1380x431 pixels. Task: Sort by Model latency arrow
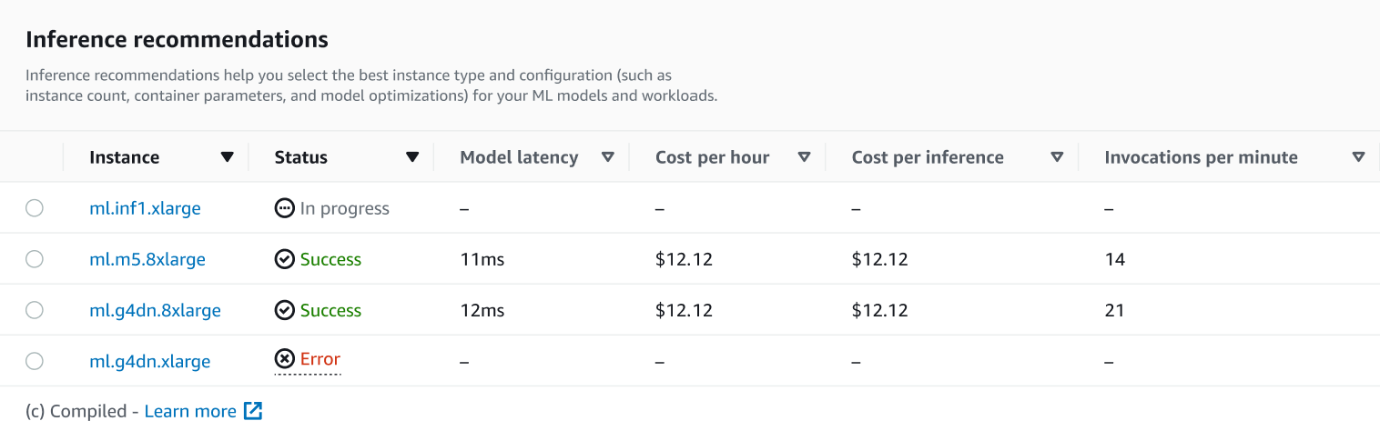pos(608,157)
